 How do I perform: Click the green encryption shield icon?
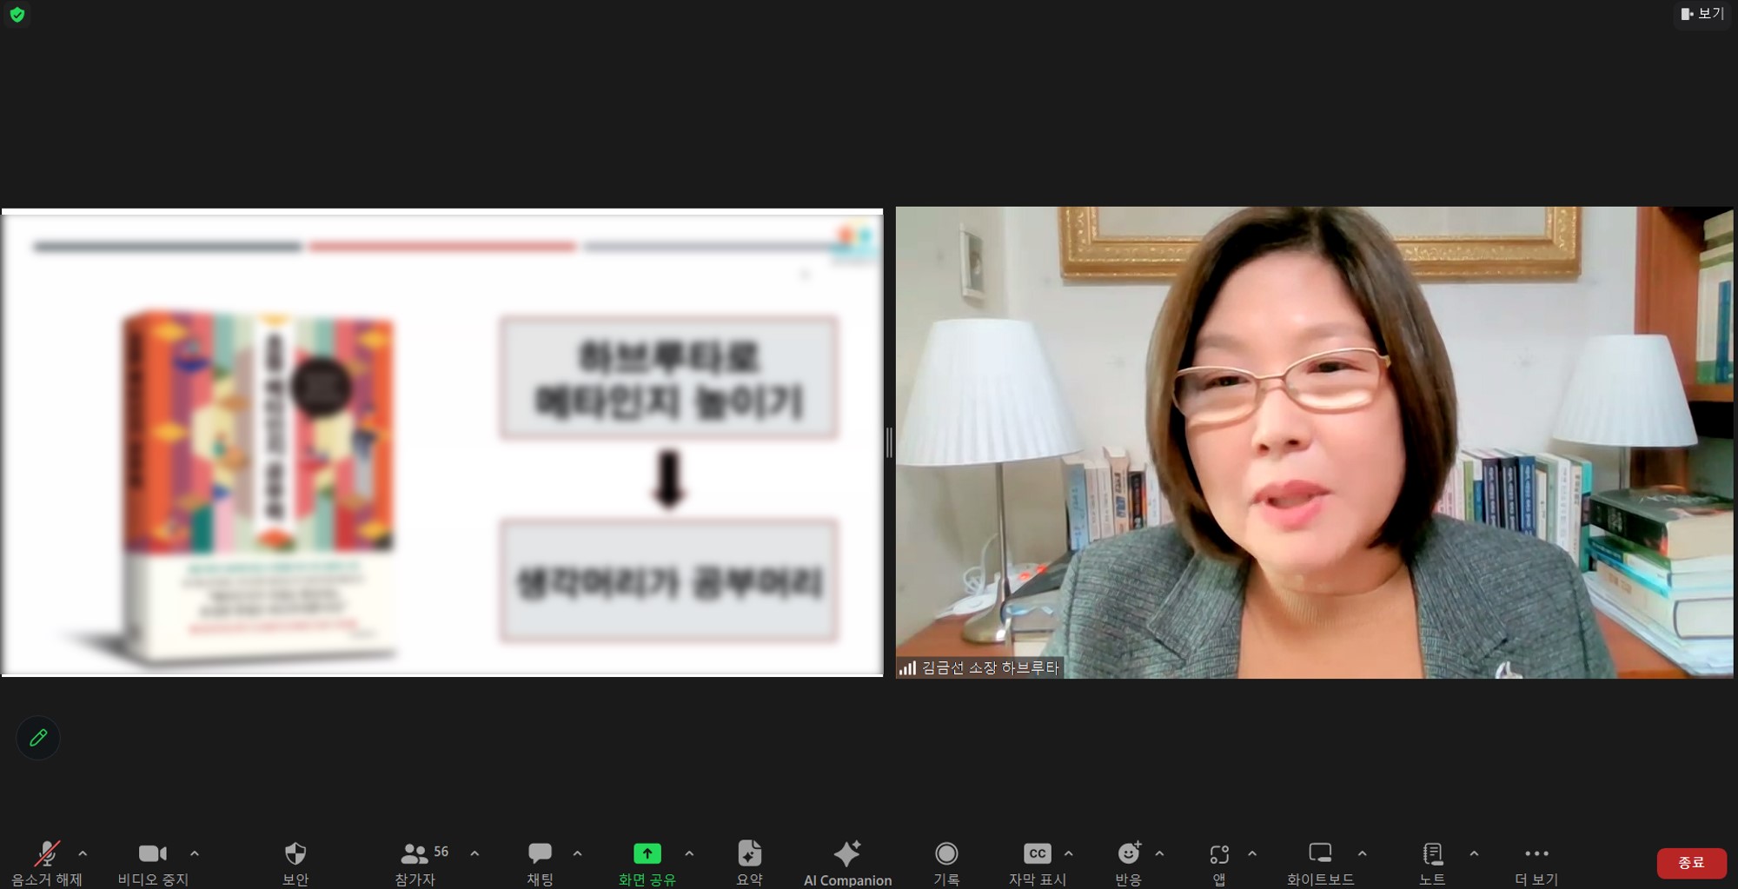(17, 15)
